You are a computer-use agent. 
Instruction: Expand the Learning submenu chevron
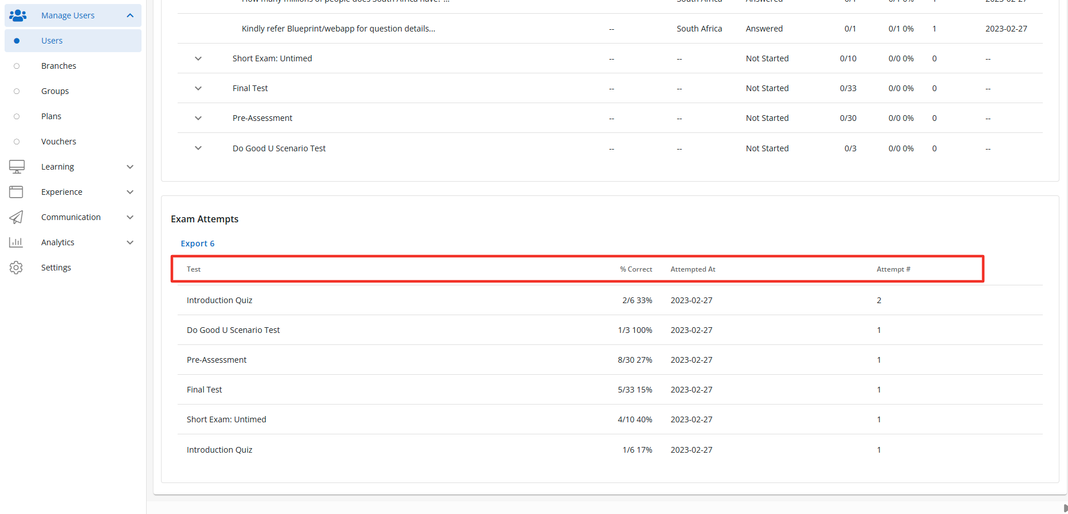click(x=130, y=167)
